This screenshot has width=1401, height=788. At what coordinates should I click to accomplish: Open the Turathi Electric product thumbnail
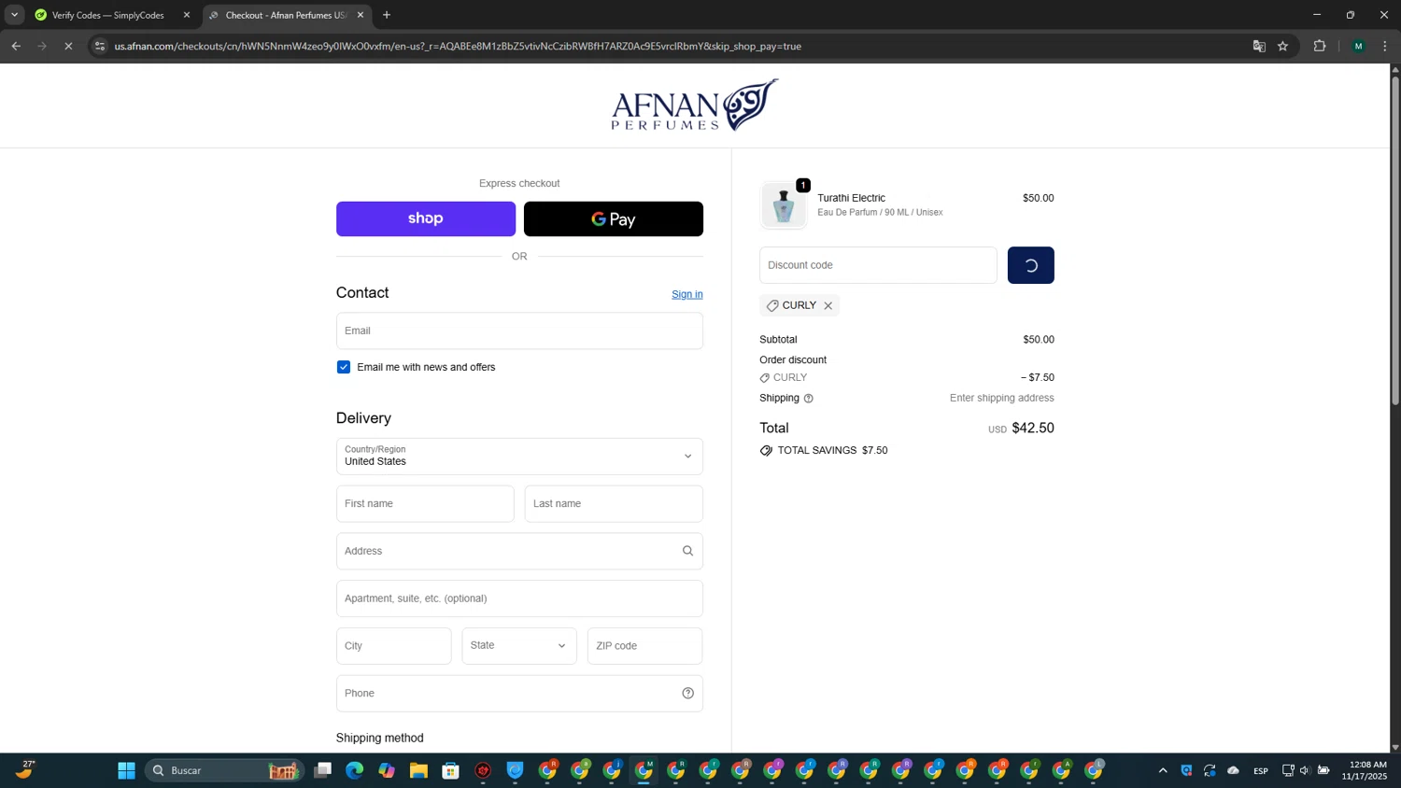pyautogui.click(x=783, y=205)
